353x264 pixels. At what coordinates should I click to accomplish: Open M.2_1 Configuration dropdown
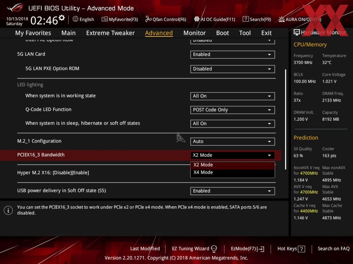point(233,141)
